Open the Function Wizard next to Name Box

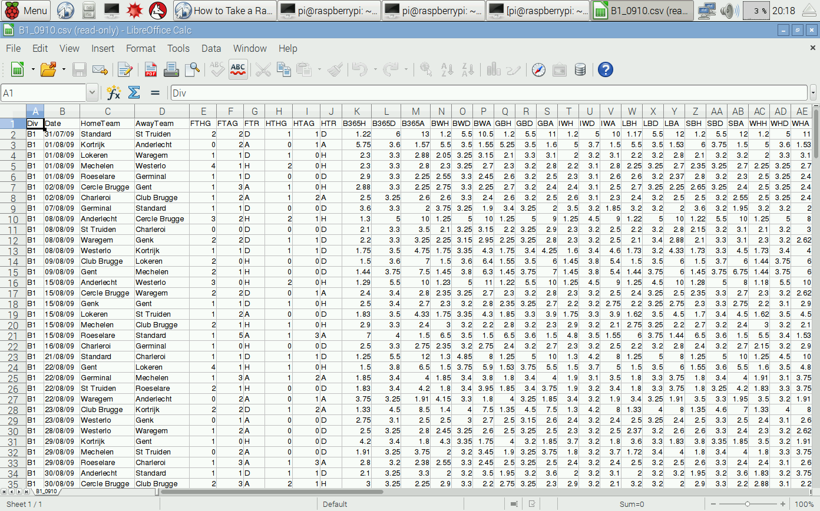[114, 92]
